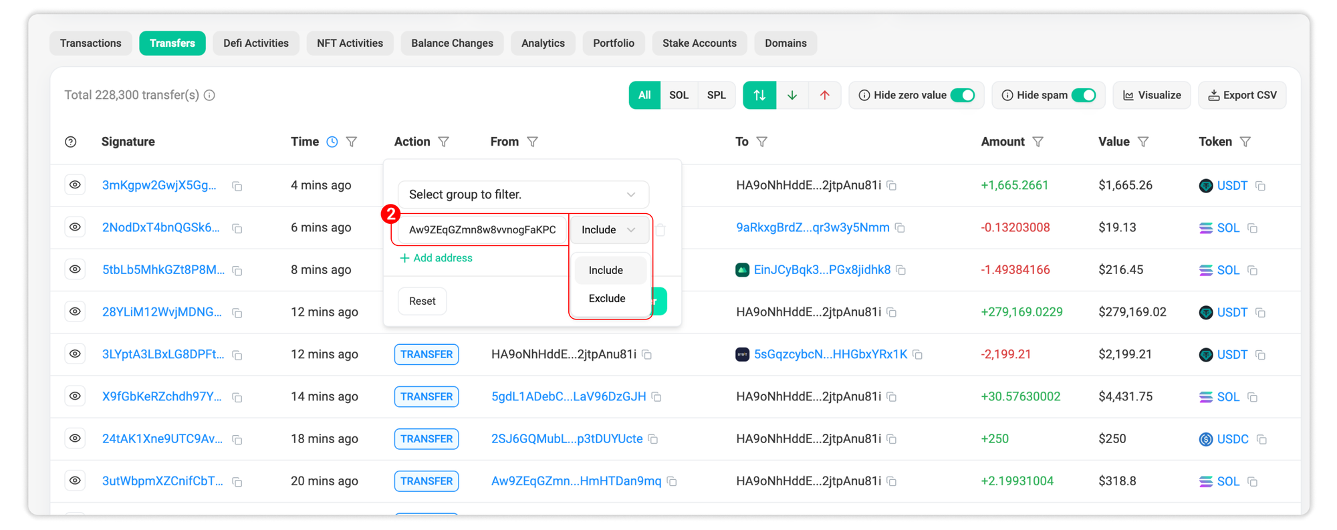1337x530 pixels.
Task: Click the help icon in table header
Action: coord(71,142)
